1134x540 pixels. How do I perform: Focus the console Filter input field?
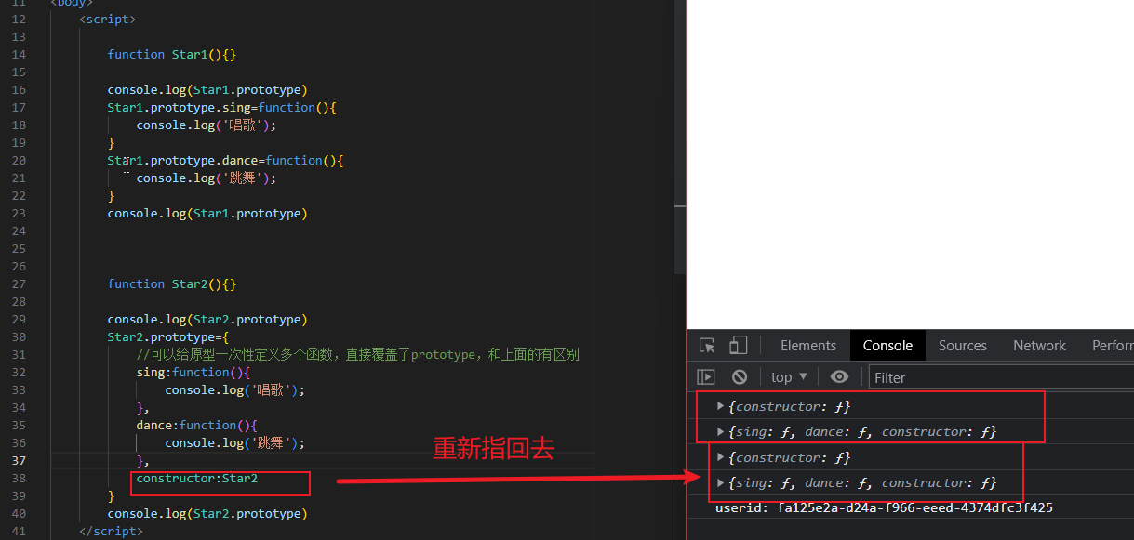pyautogui.click(x=1000, y=377)
